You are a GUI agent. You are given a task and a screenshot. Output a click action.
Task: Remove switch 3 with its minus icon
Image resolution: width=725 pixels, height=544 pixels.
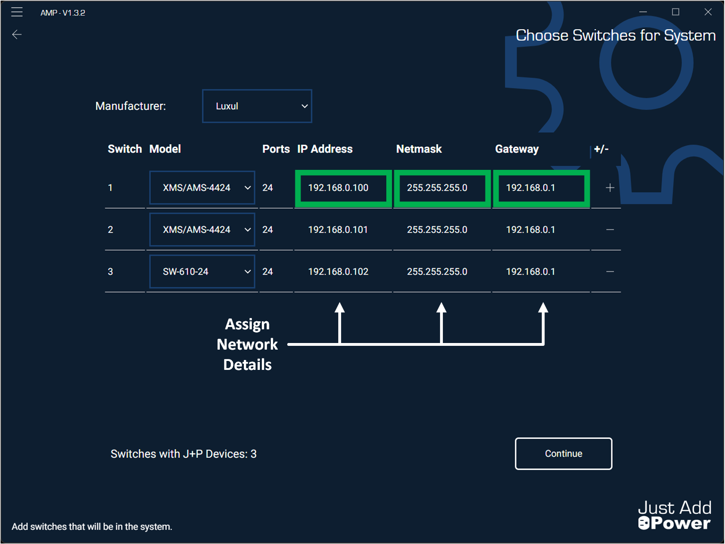tap(610, 272)
